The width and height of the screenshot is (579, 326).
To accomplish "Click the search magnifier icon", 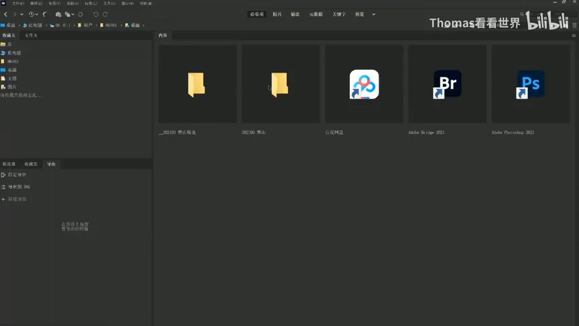I will point(522,14).
